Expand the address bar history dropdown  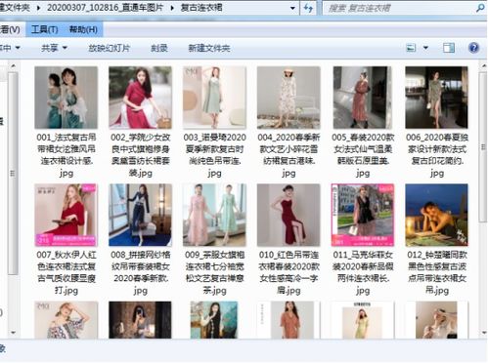(292, 8)
